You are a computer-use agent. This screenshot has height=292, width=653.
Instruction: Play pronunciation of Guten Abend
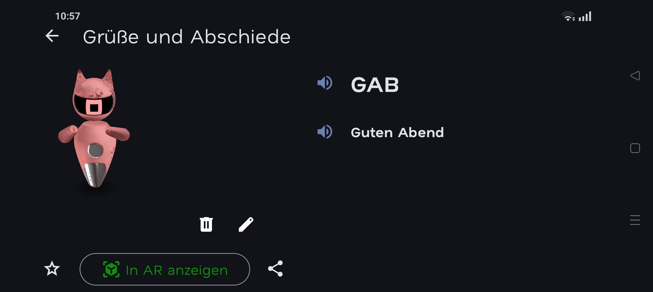tap(325, 132)
